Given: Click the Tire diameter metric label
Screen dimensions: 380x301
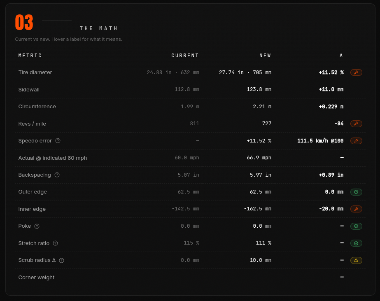Looking at the screenshot, I should click(35, 72).
